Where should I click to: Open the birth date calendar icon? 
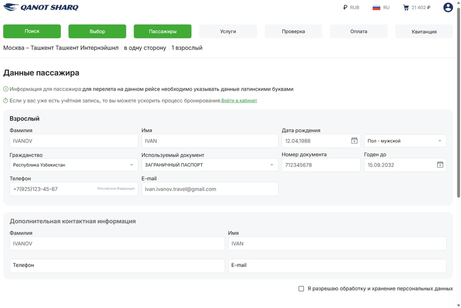[x=354, y=141]
